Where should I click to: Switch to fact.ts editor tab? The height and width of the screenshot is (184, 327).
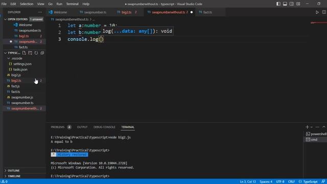(207, 12)
